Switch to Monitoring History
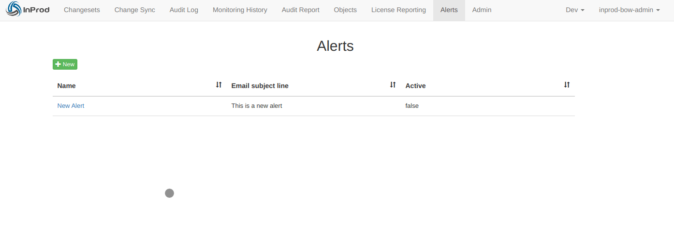The width and height of the screenshot is (674, 251). [x=240, y=10]
